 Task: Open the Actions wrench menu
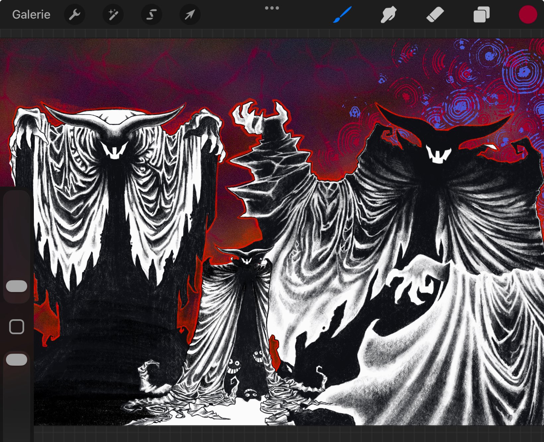coord(75,15)
